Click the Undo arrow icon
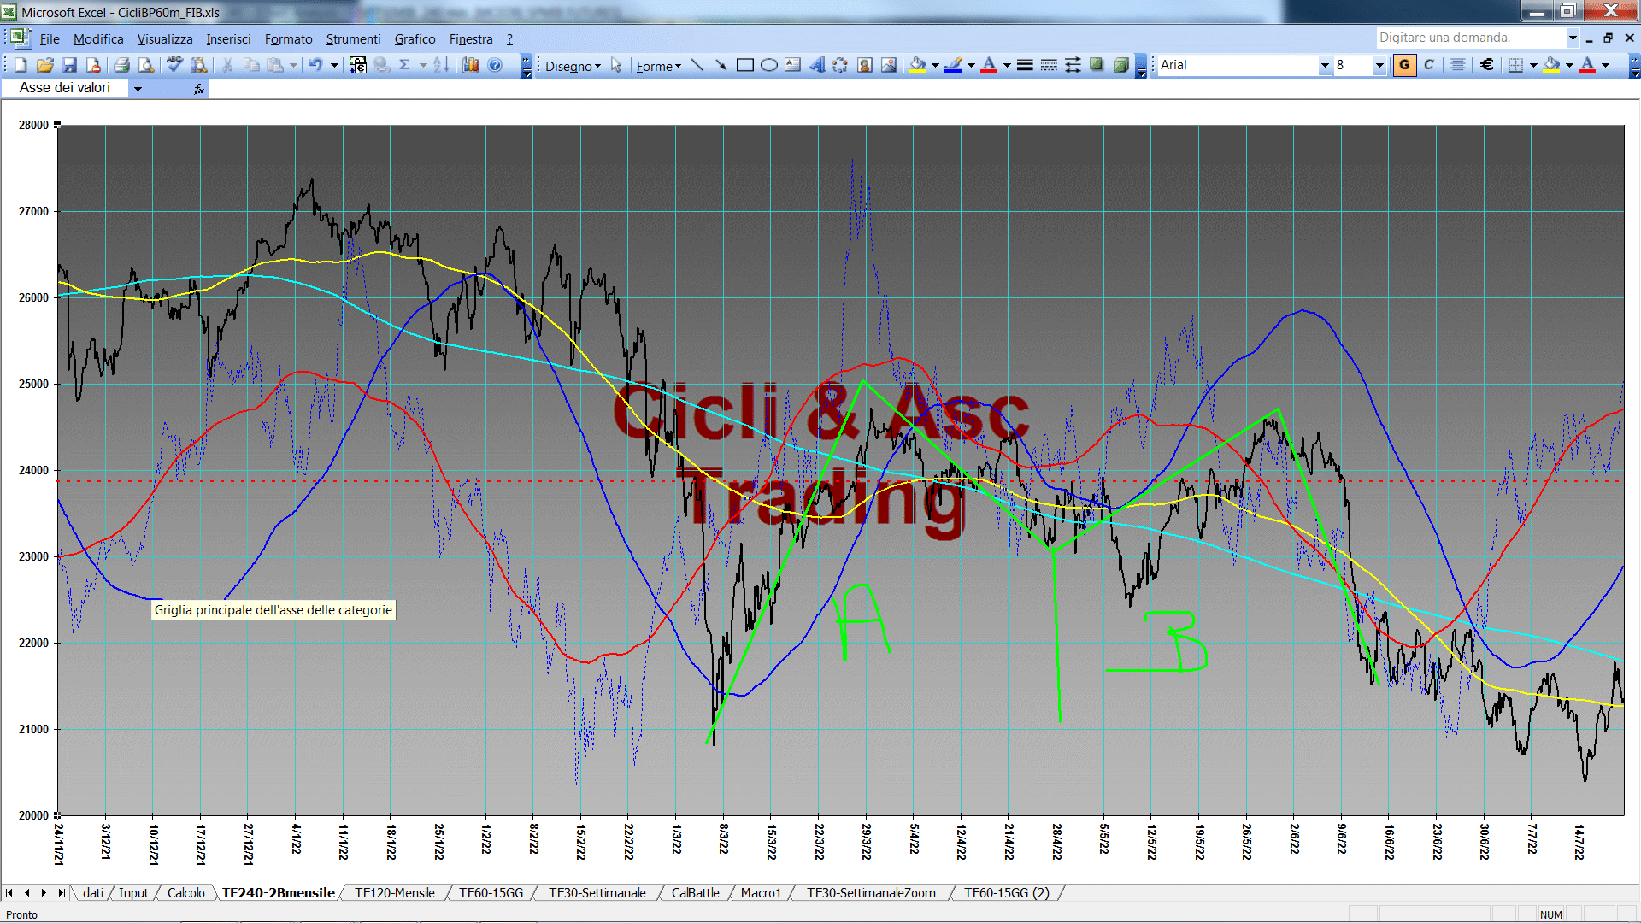Viewport: 1641px width, 923px height. pos(315,65)
